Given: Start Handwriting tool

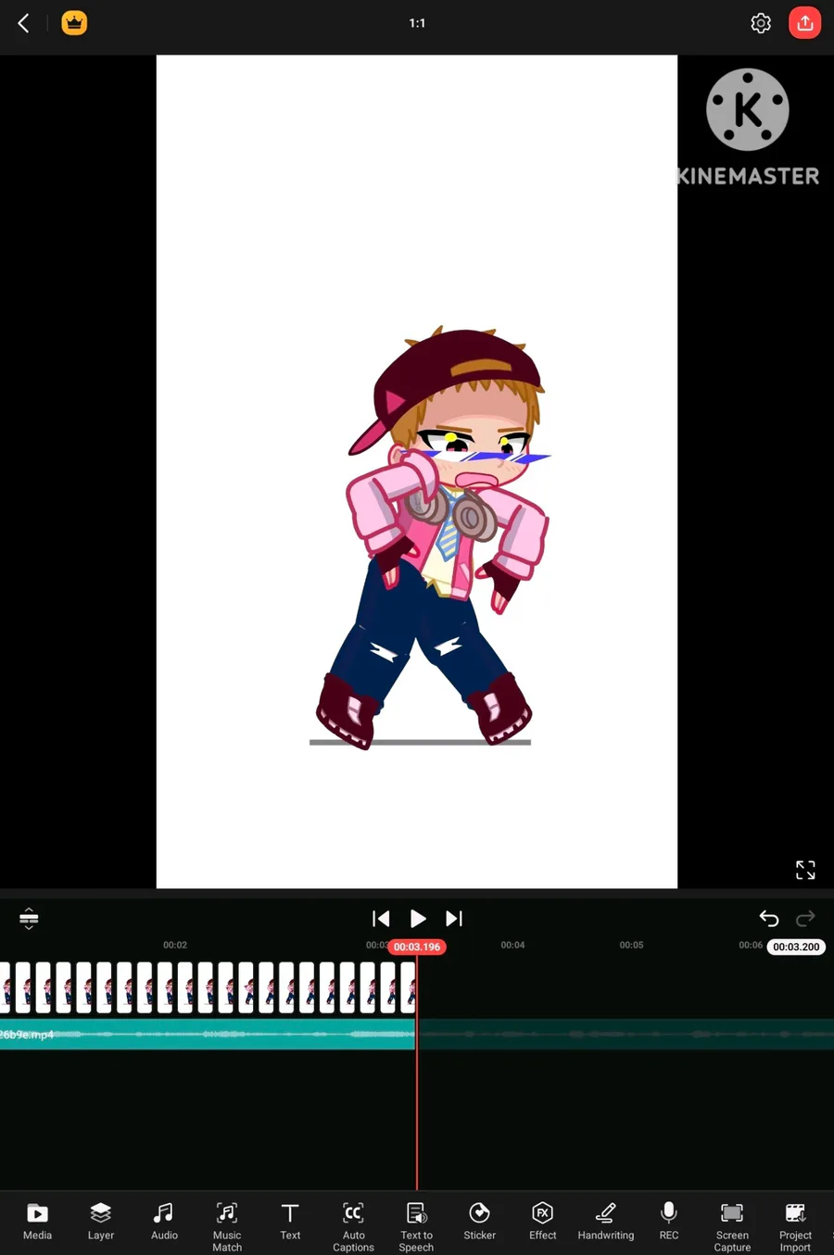Looking at the screenshot, I should point(605,1222).
